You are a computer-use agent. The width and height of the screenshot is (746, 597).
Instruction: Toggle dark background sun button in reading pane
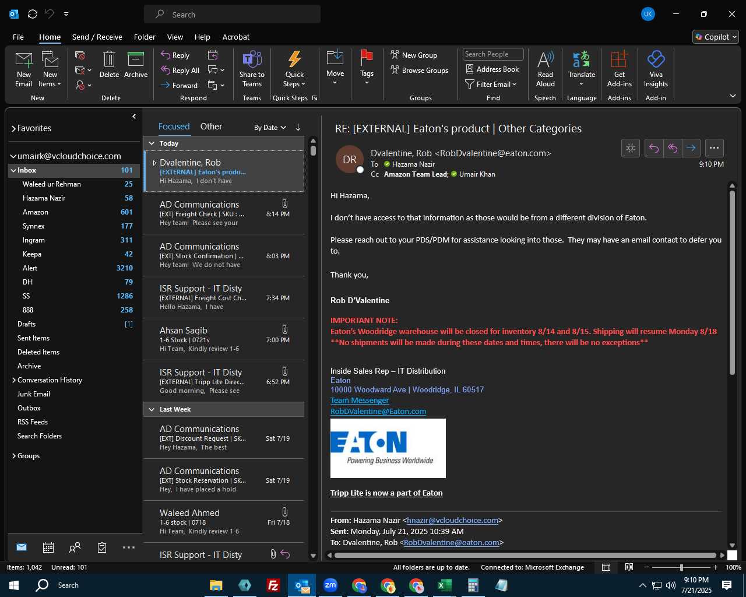tap(631, 148)
